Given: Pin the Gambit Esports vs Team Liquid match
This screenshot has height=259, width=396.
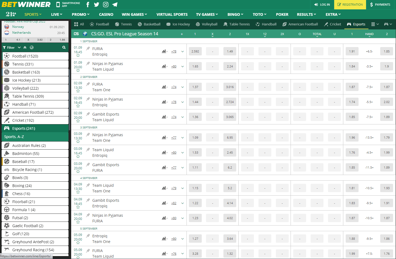Looking at the screenshot, I should pyautogui.click(x=88, y=114).
